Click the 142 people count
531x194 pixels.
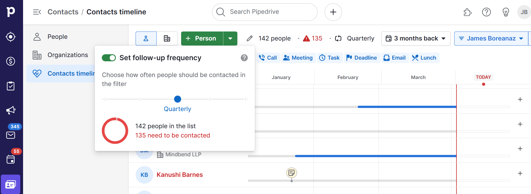(274, 39)
